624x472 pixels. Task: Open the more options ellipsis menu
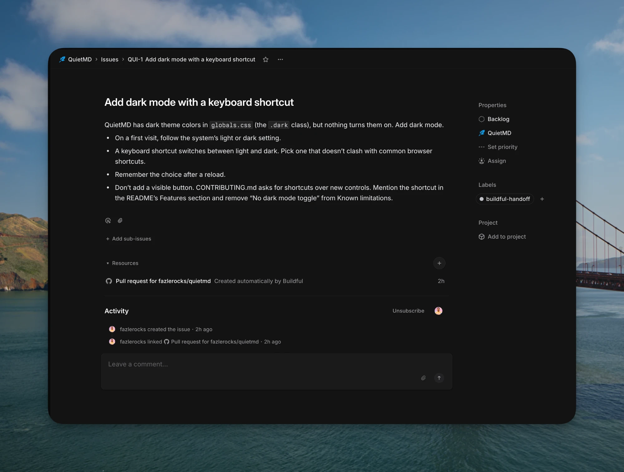click(280, 60)
